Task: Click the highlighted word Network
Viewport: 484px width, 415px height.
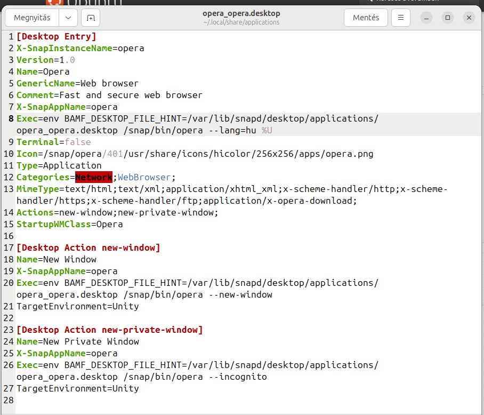Action: pyautogui.click(x=93, y=177)
